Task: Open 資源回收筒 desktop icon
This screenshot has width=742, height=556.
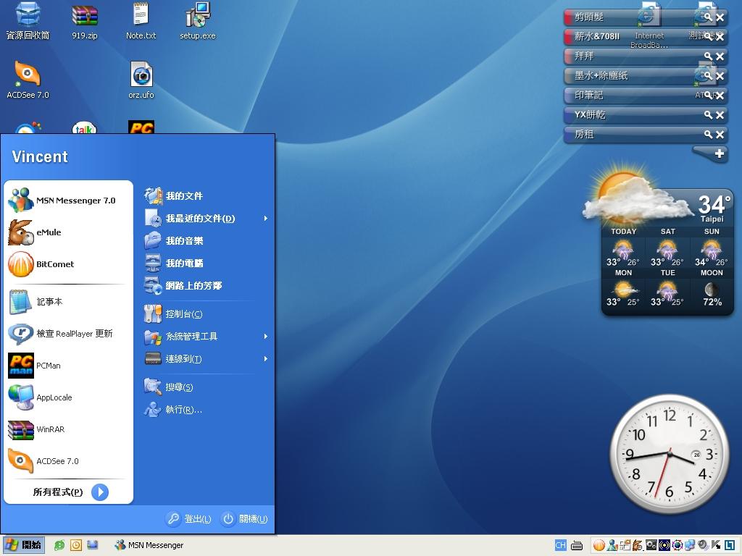Action: [28, 21]
